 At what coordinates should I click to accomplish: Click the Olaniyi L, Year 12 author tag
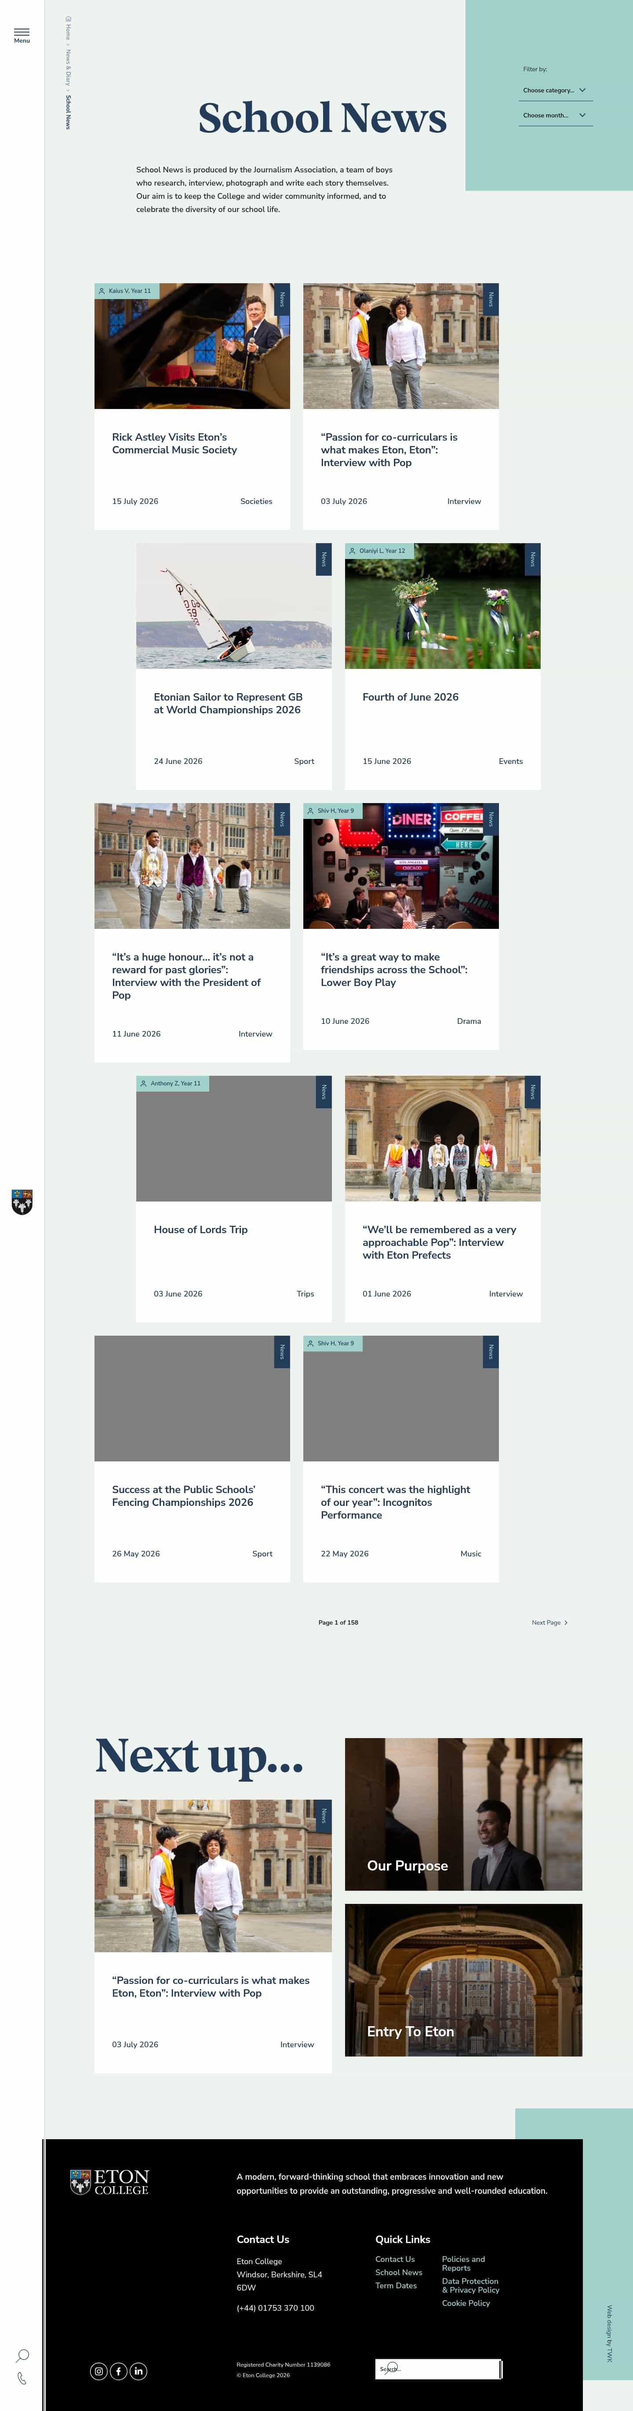380,551
